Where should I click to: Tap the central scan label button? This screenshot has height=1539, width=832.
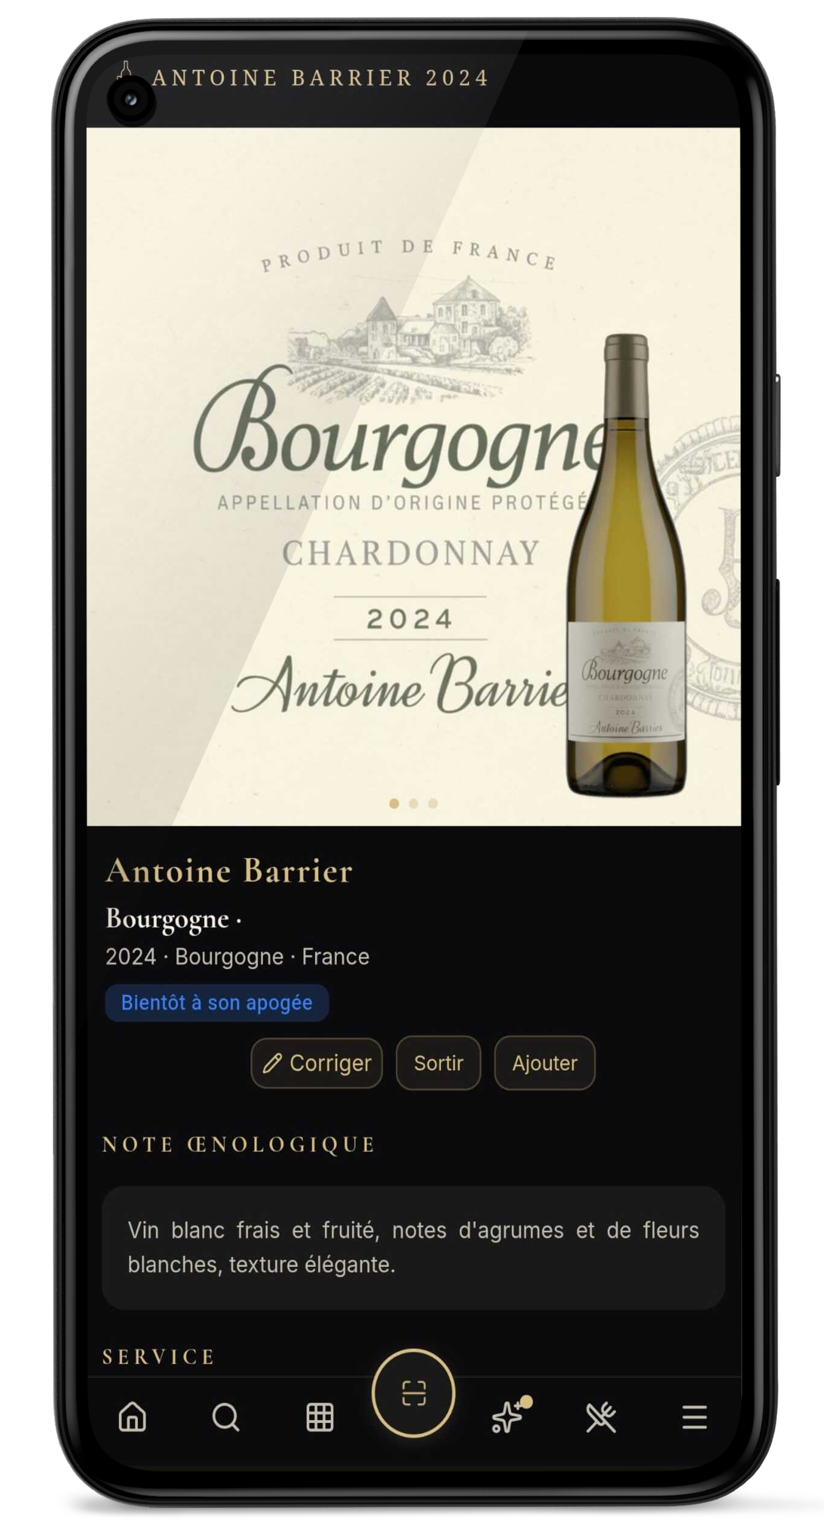414,1393
